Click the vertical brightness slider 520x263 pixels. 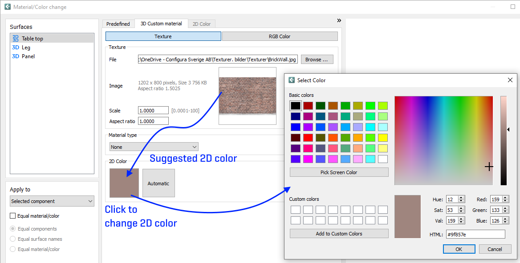point(504,140)
